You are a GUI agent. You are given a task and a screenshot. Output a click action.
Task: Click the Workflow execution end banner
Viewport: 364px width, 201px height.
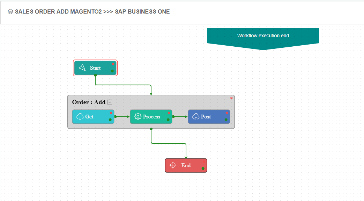coord(263,35)
